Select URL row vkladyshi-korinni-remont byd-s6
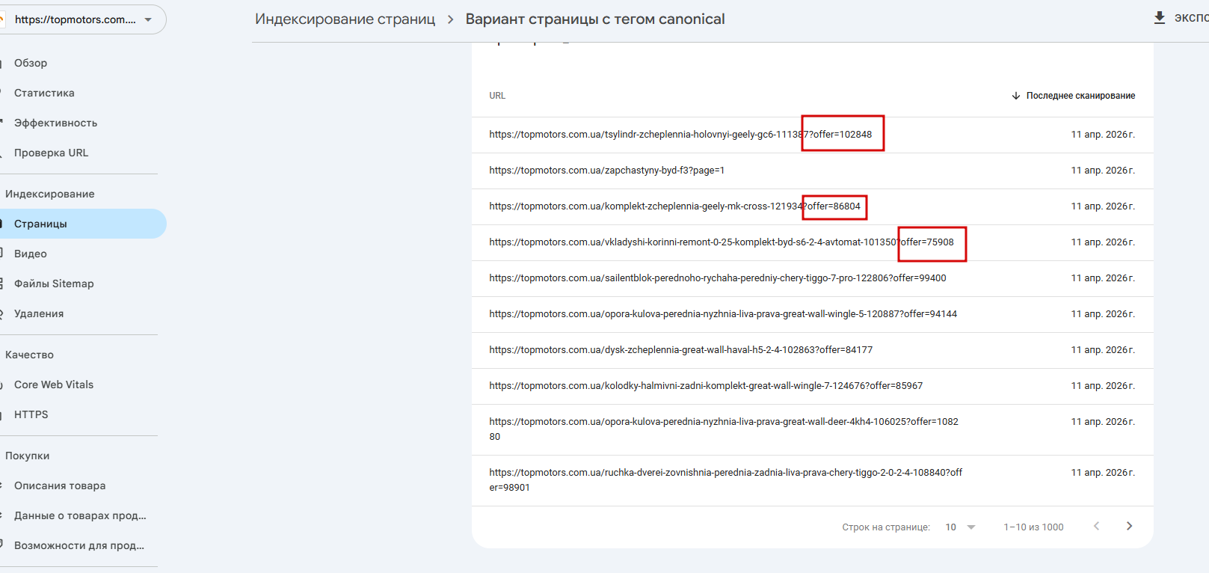The image size is (1209, 573). tap(812, 242)
